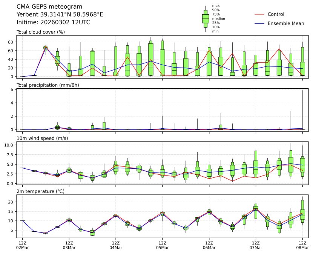
Task: Click the median label in legend
Action: pos(218,18)
